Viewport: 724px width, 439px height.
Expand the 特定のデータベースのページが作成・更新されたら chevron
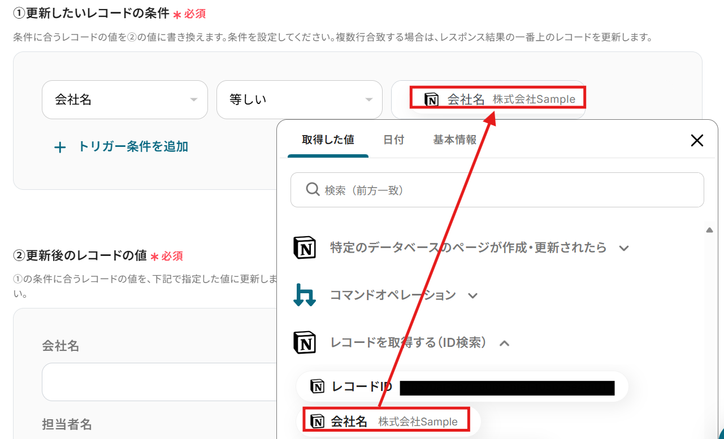[x=624, y=248]
